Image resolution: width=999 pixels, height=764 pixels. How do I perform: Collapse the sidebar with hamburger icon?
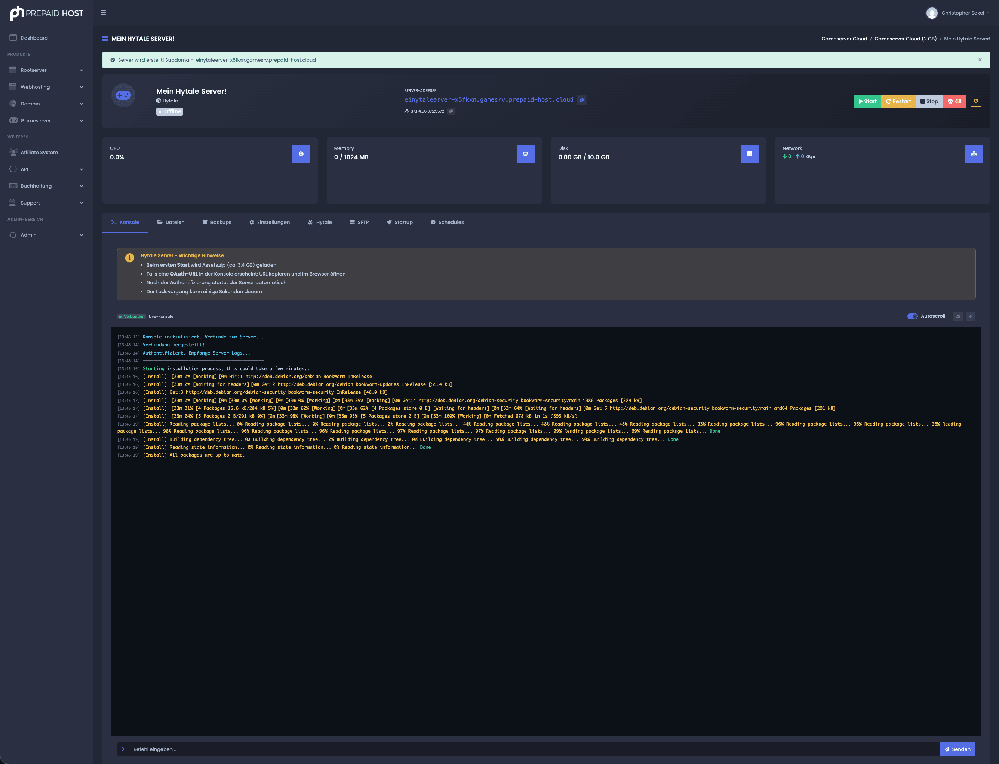click(x=103, y=13)
